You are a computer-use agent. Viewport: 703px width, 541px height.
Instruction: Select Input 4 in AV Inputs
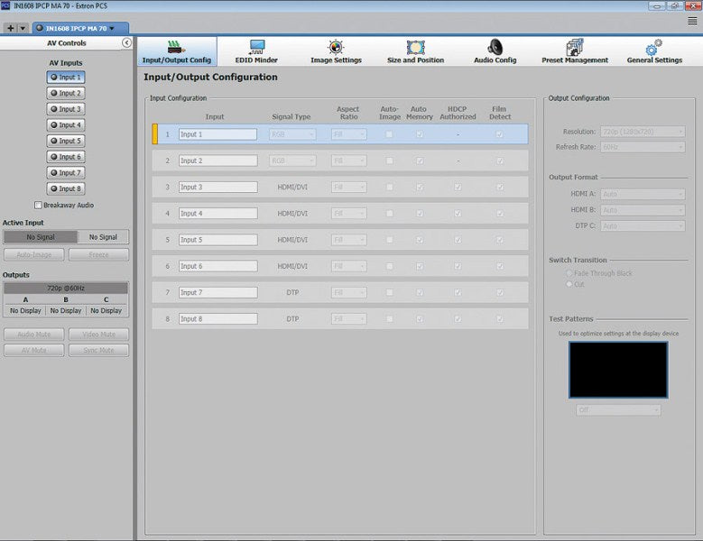point(66,125)
